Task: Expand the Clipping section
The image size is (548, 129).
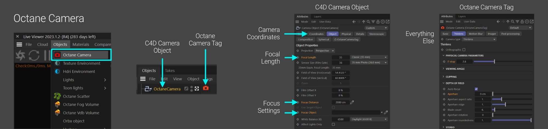Action: coord(451,77)
